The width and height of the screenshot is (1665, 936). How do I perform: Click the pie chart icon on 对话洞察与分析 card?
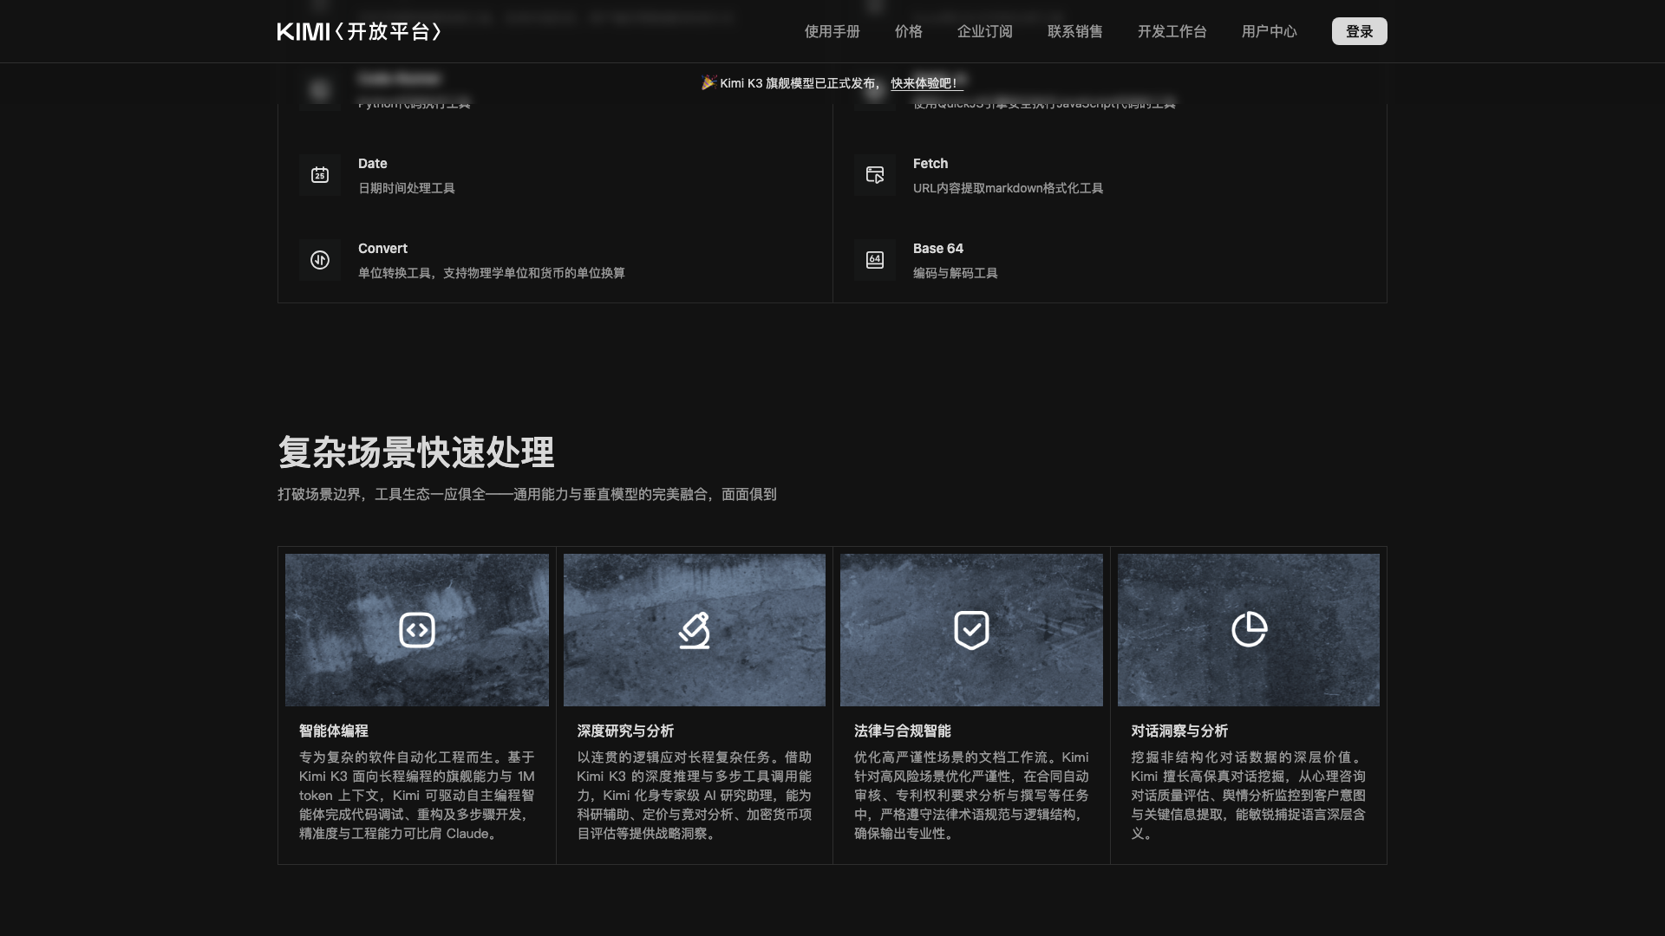coord(1249,630)
